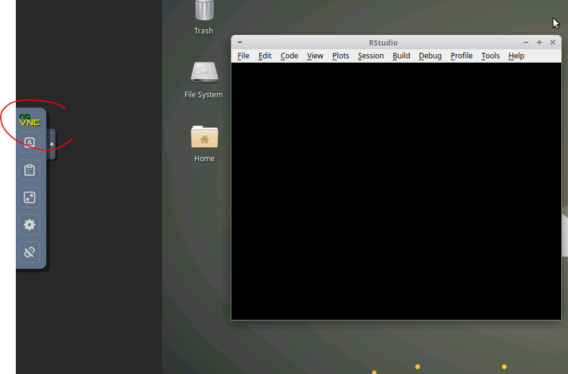
Task: Open the Help menu
Action: (516, 56)
